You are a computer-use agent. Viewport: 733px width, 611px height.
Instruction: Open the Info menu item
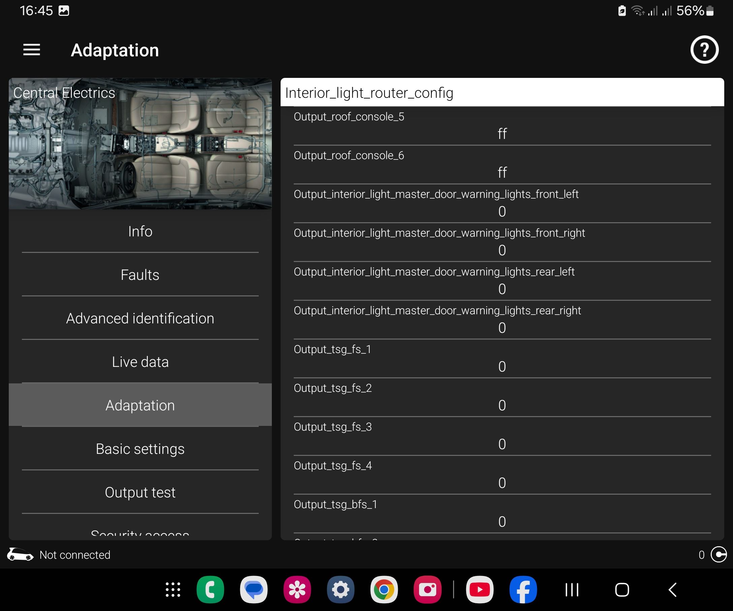pos(140,231)
